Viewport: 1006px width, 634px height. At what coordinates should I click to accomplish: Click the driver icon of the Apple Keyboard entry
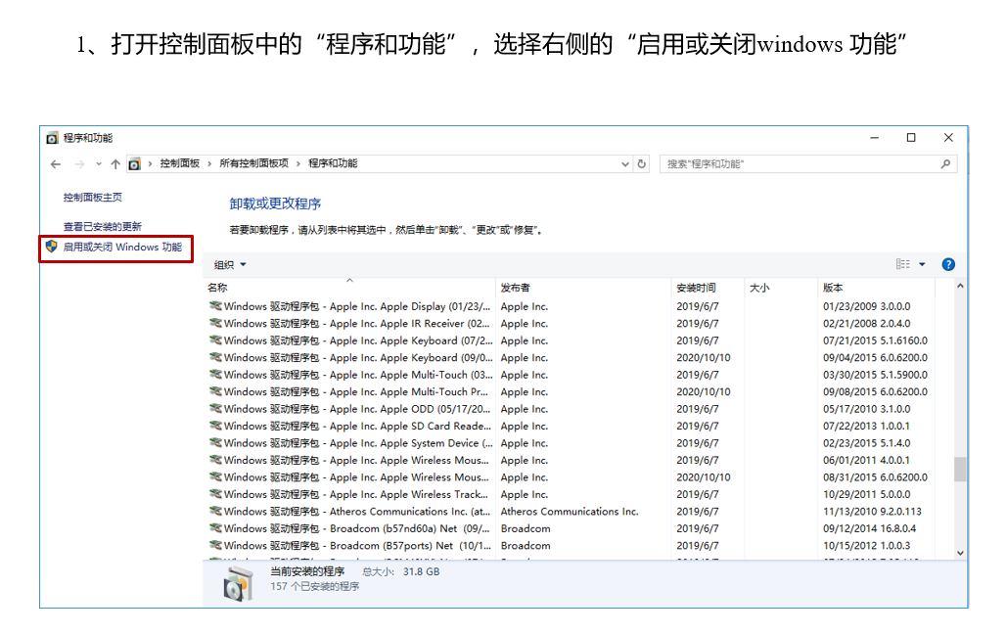pyautogui.click(x=218, y=340)
